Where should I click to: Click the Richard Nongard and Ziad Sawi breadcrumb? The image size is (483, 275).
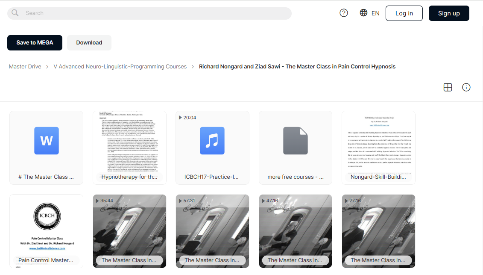(x=297, y=67)
